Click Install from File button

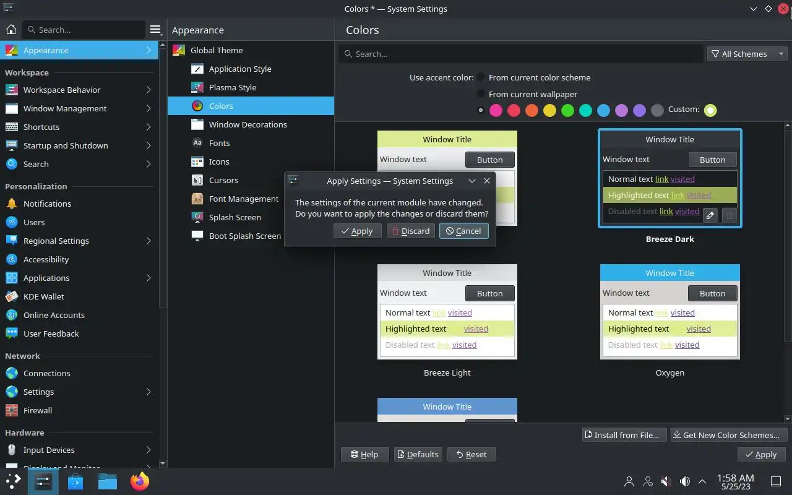pyautogui.click(x=624, y=435)
